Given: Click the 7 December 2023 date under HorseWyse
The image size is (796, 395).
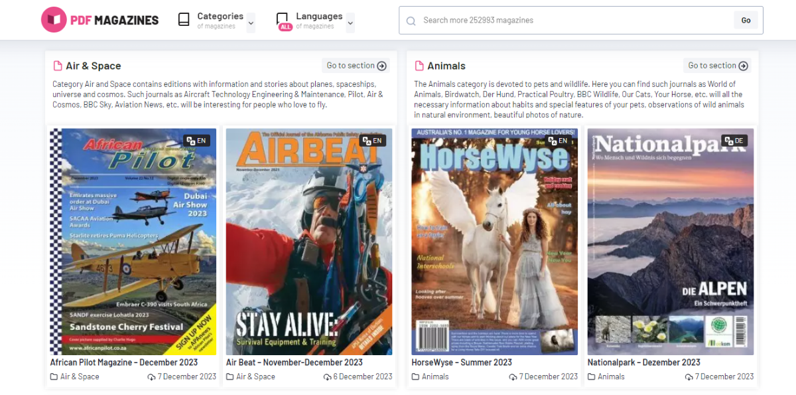Looking at the screenshot, I should point(549,376).
